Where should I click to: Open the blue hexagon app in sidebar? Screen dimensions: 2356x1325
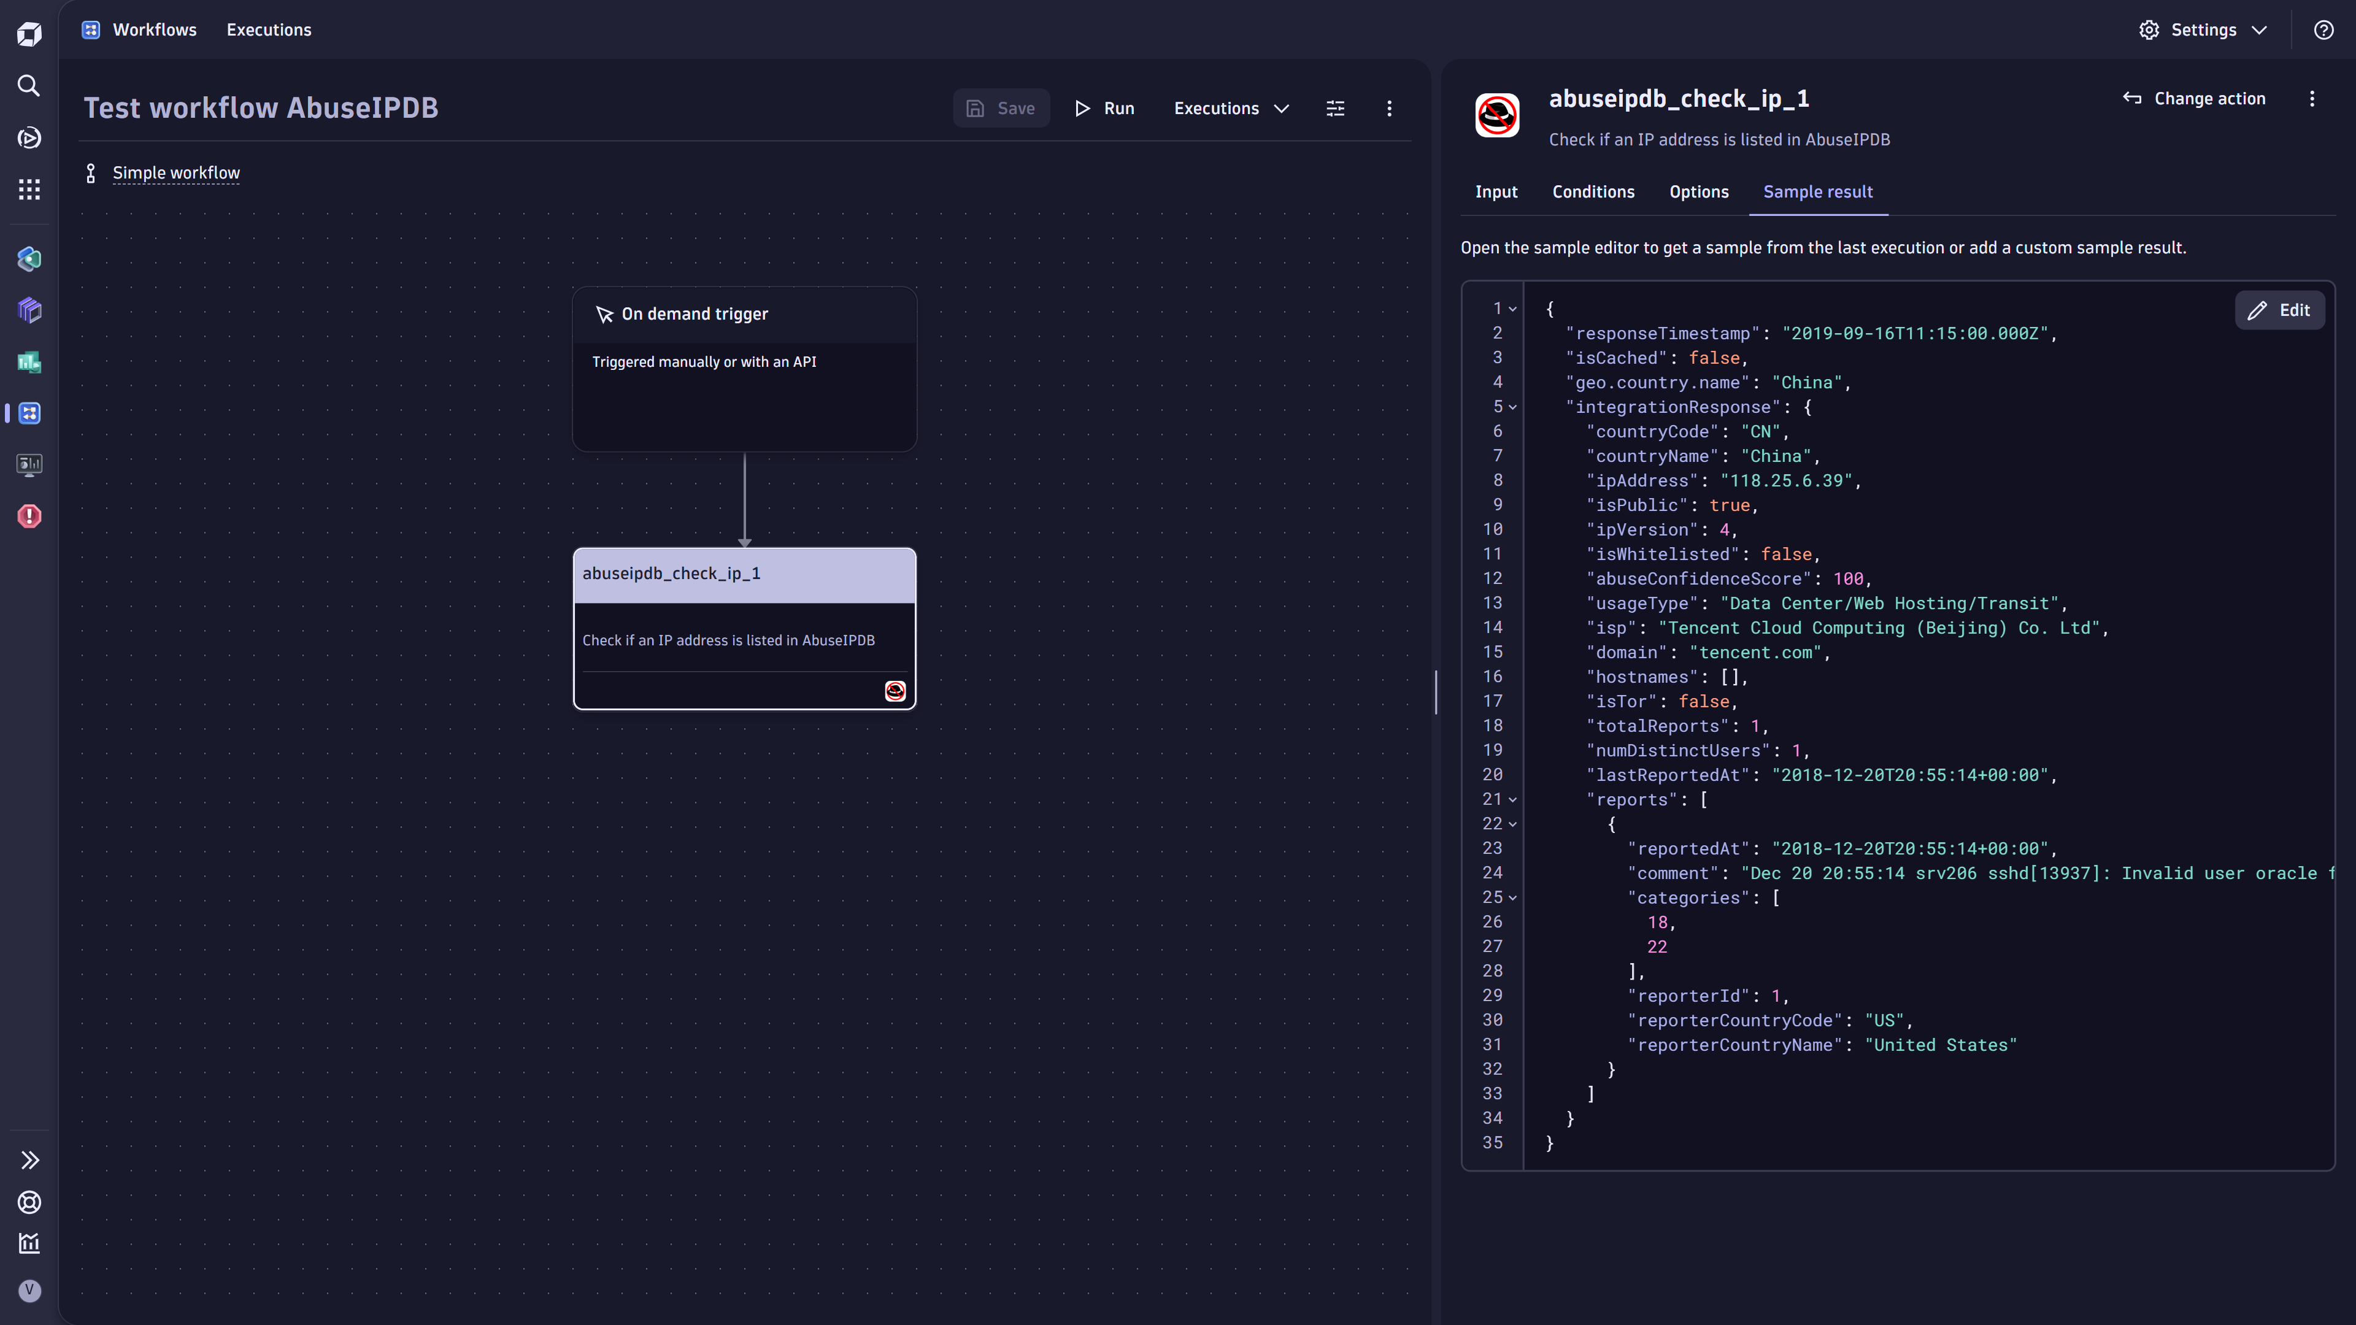coord(29,259)
